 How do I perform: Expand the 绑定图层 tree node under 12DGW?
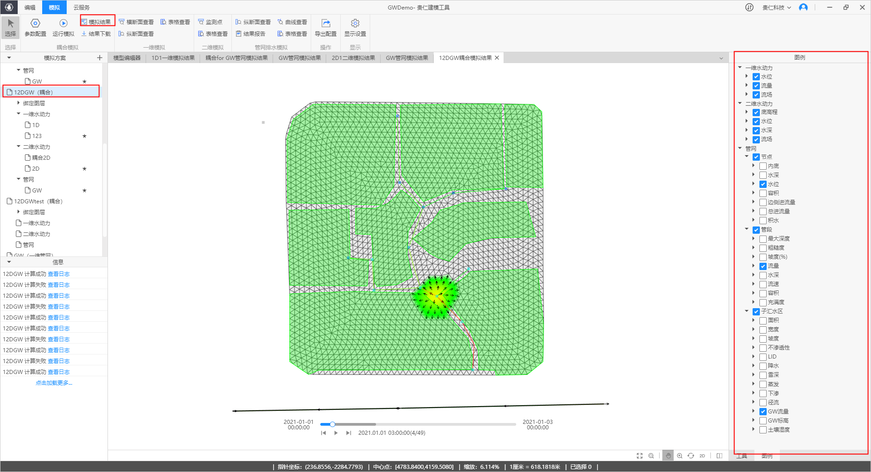[x=19, y=103]
